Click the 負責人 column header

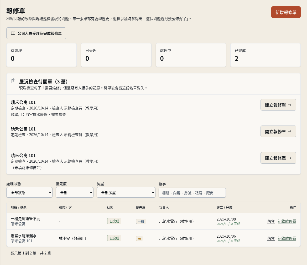(x=164, y=207)
